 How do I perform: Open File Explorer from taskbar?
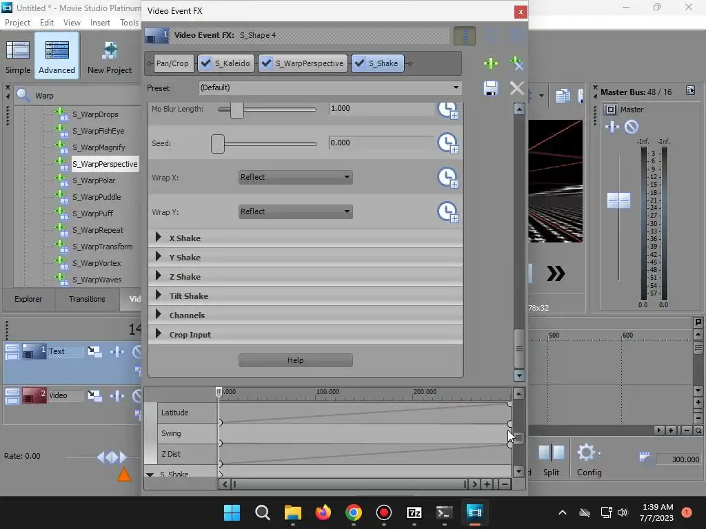(292, 512)
